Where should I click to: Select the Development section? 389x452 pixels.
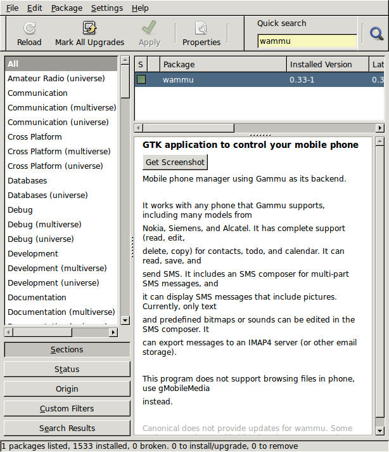click(61, 254)
